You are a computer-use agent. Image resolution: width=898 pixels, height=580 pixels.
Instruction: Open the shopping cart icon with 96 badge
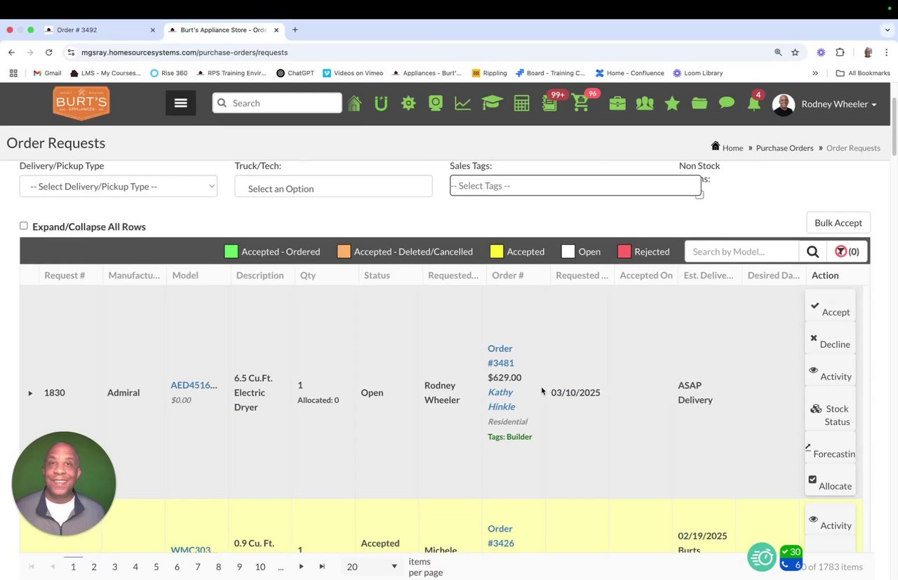581,104
